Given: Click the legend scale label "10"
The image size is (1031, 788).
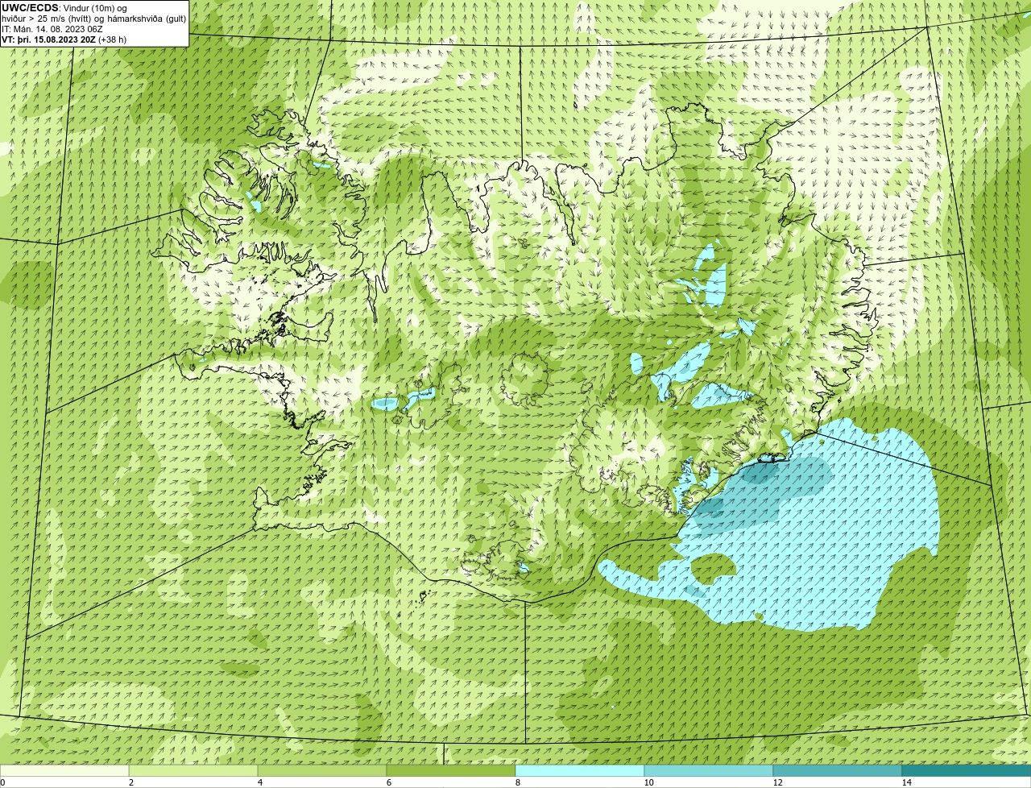Looking at the screenshot, I should 648,782.
